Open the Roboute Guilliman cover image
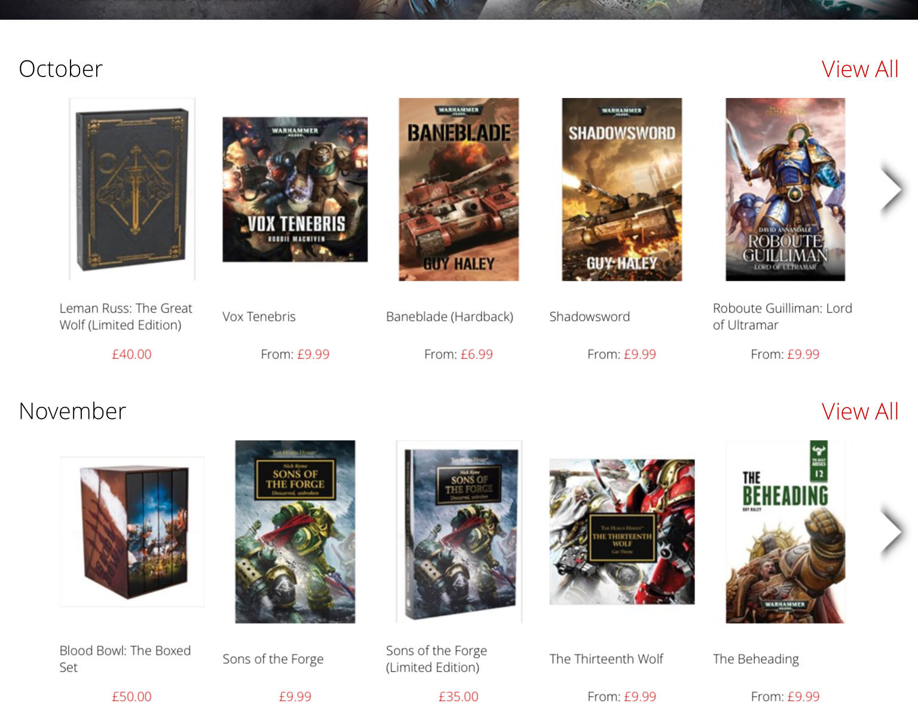The width and height of the screenshot is (918, 717). 785,189
